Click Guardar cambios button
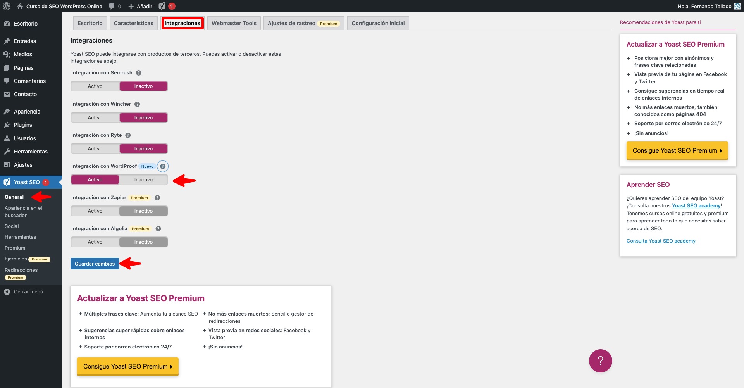Screen dimensions: 744x388 tap(95, 264)
